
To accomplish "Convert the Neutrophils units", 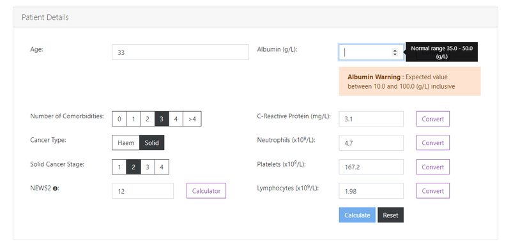I will pos(433,142).
